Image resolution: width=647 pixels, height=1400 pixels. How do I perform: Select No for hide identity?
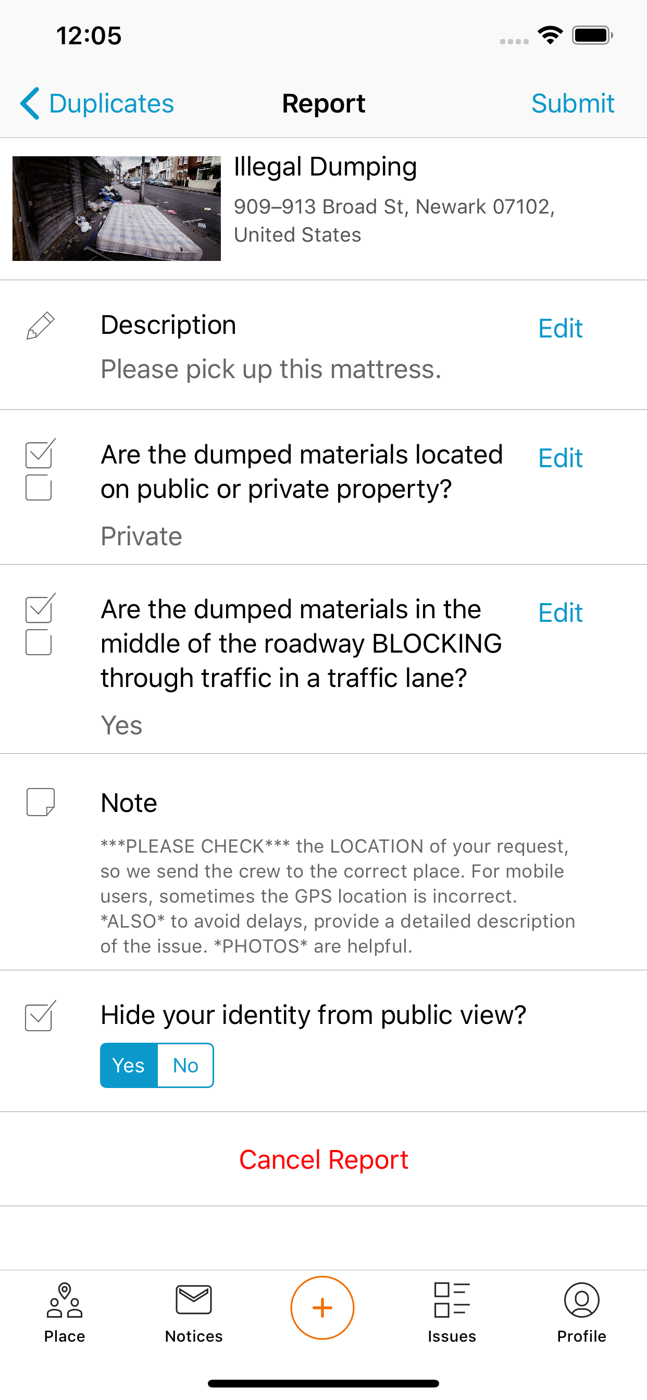[x=185, y=1065]
